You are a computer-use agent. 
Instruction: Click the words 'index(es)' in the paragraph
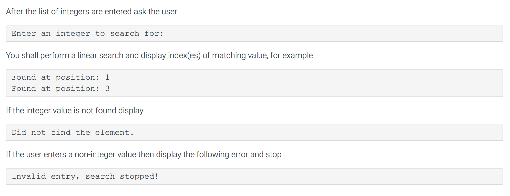(x=184, y=56)
